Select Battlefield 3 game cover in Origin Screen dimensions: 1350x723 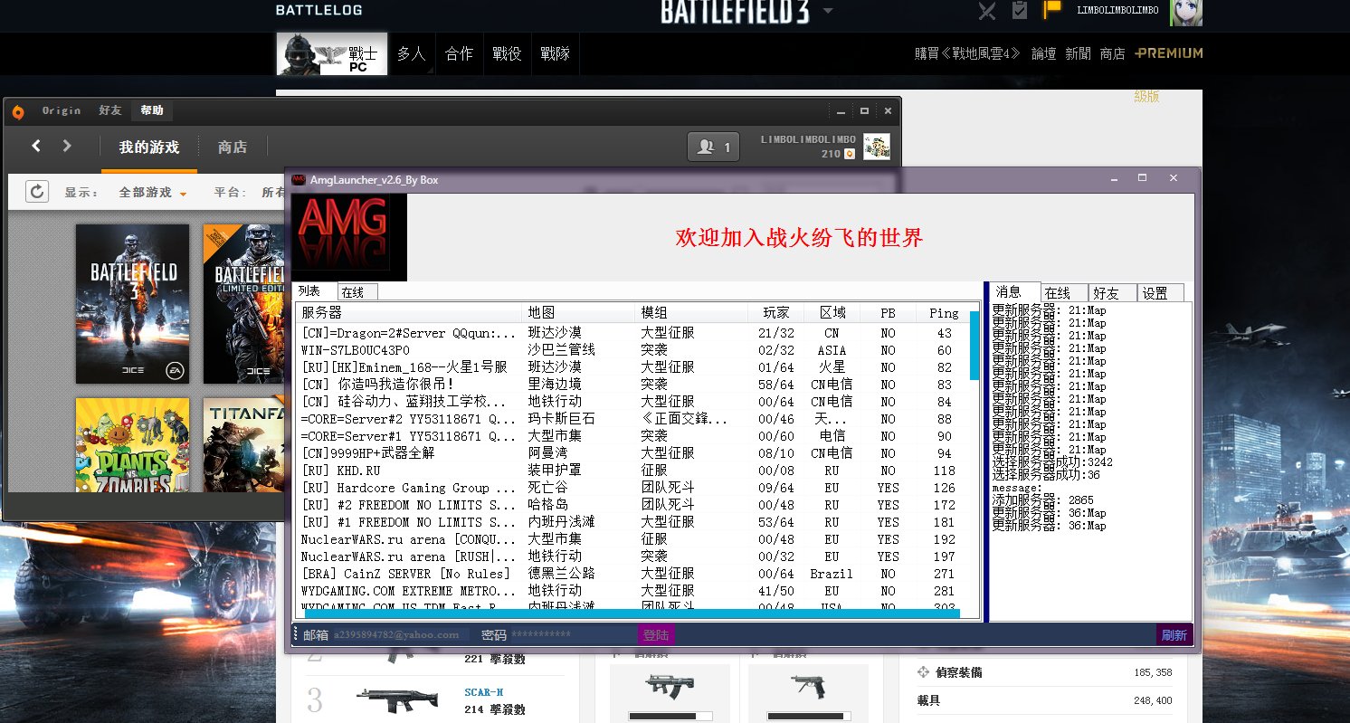point(132,304)
